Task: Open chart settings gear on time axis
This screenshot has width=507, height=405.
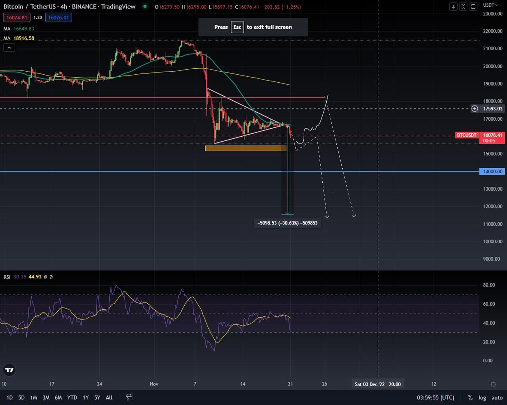Action: tap(493, 384)
